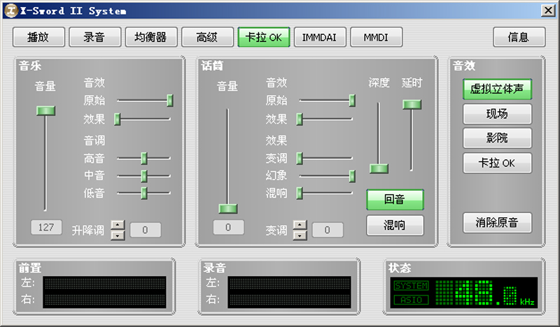560x327 pixels.
Task: Open the IMMDAI tab
Action: point(319,37)
